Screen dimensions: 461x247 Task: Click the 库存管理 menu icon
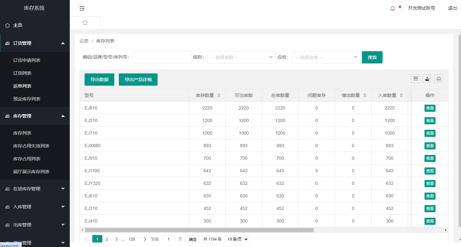(x=7, y=116)
